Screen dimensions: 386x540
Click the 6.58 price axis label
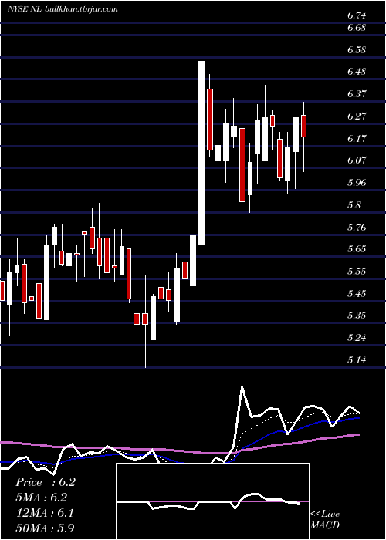(357, 50)
